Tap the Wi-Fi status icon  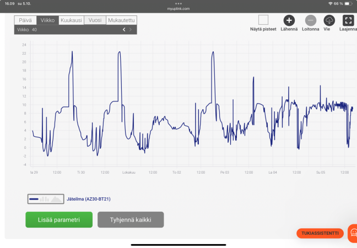click(330, 4)
